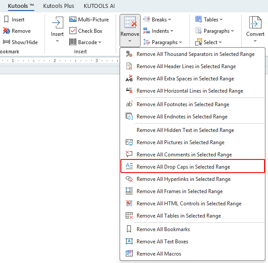Viewport: 268px width, 263px height.
Task: Click the extra spaces removal icon
Action: [129, 78]
